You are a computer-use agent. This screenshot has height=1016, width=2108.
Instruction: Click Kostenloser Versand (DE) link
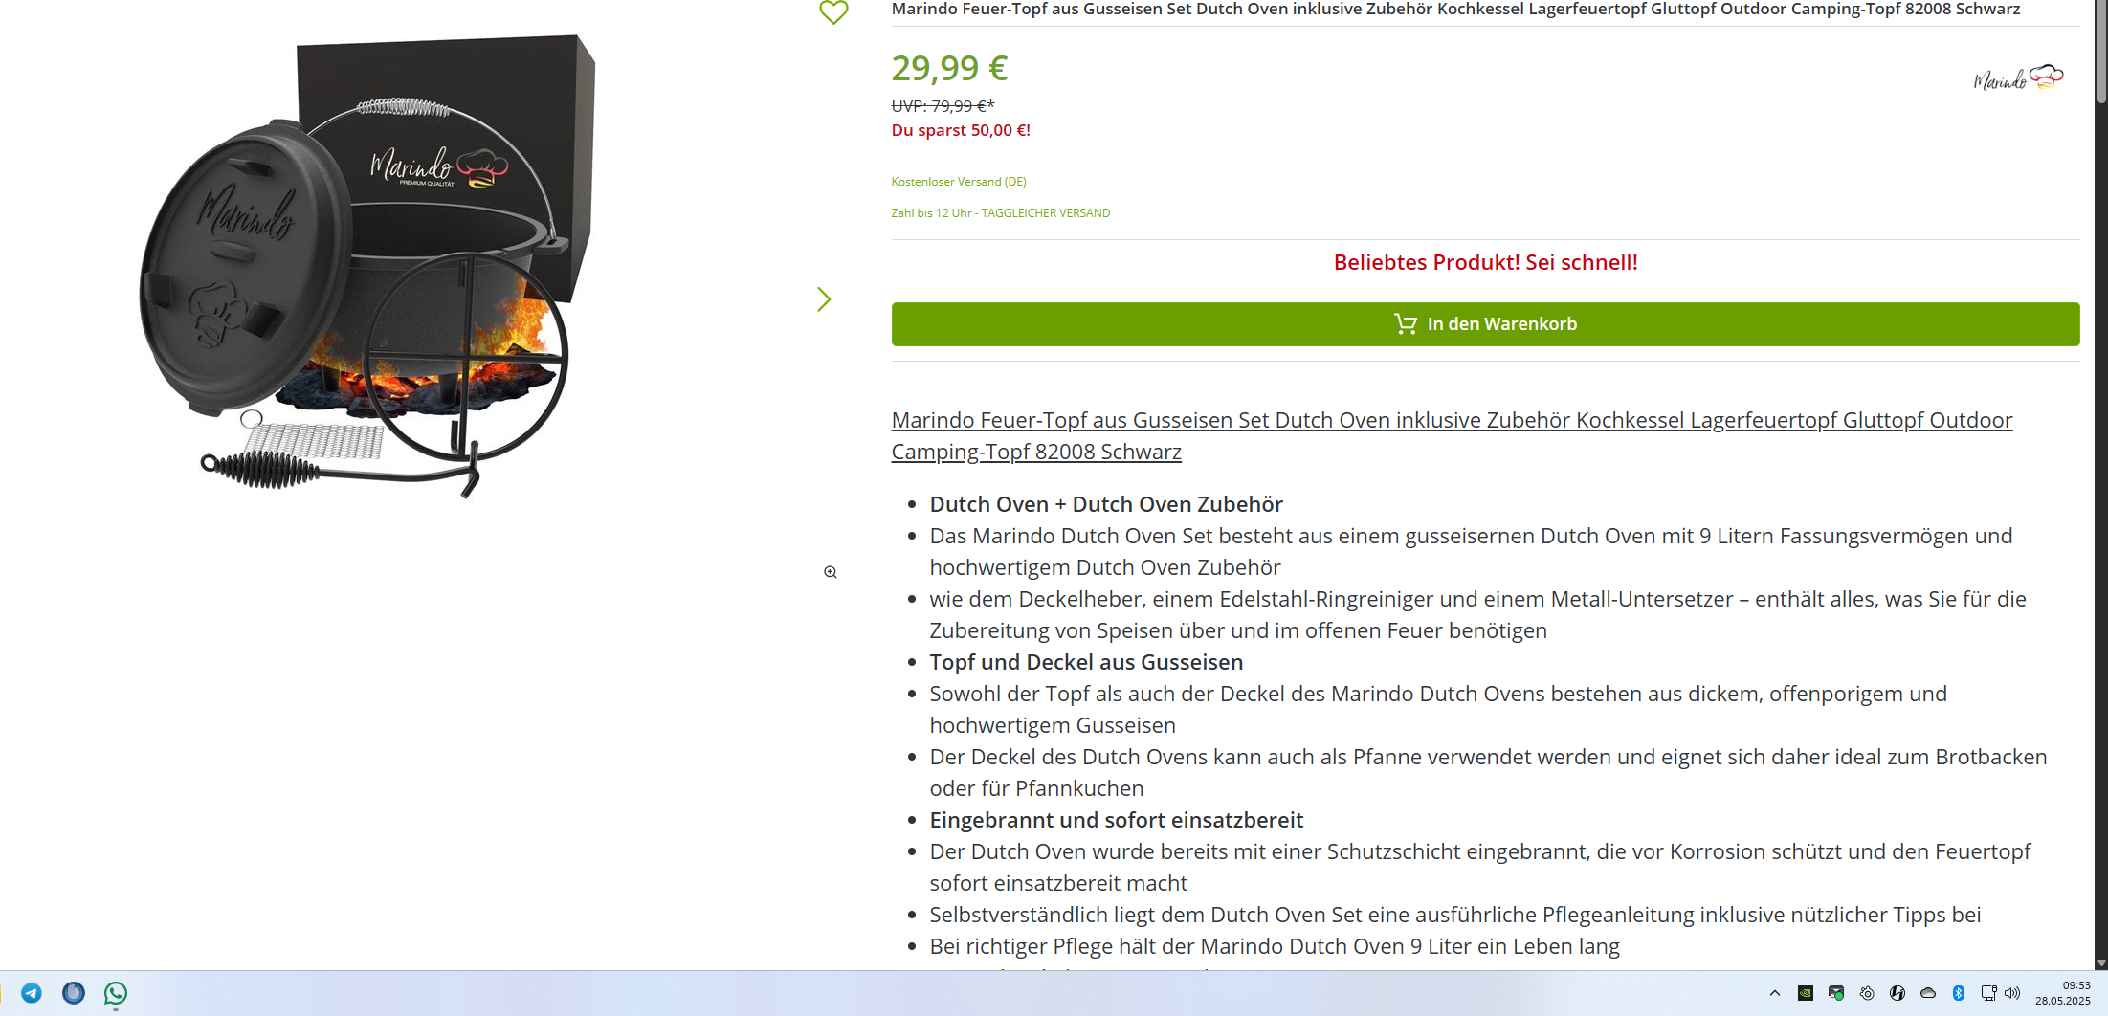pyautogui.click(x=959, y=181)
